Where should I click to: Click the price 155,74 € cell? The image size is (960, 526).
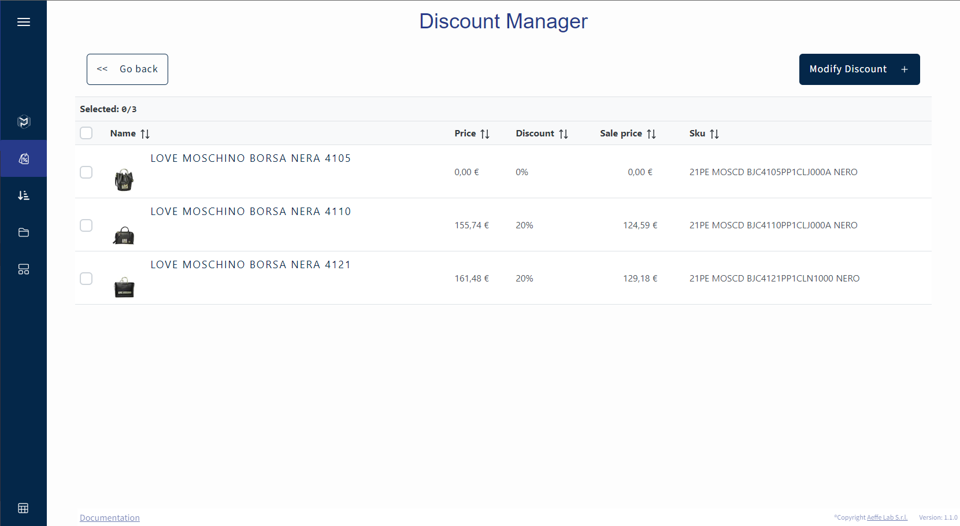472,225
